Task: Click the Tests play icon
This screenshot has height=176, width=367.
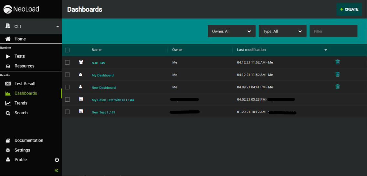Action: [x=8, y=56]
